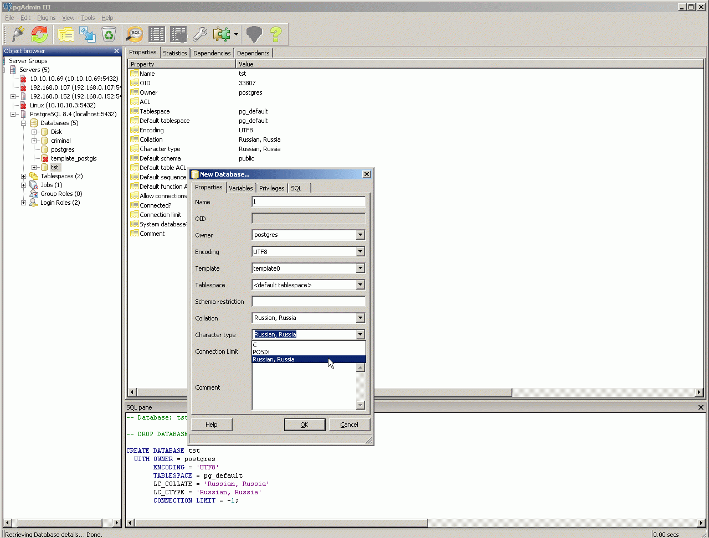Screen dimensions: 709x538
Task: Click OK in the New Database dialog
Action: pyautogui.click(x=304, y=425)
